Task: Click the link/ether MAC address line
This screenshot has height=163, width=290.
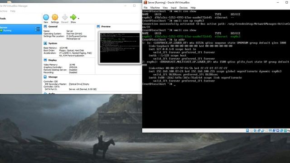Action: (188, 68)
